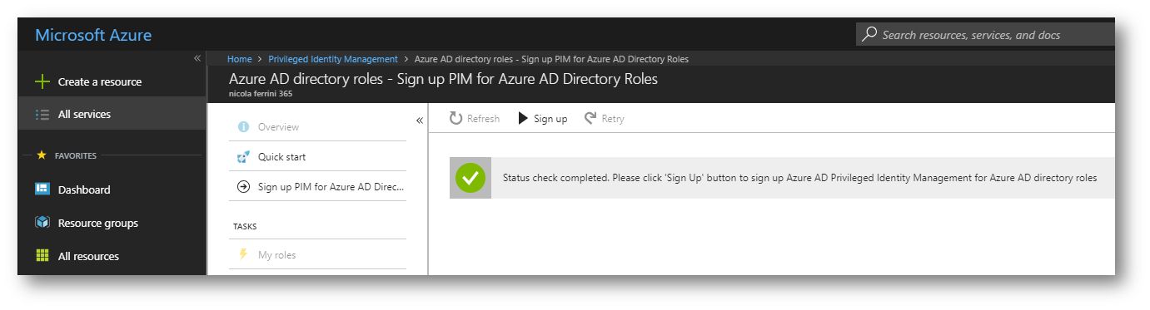
Task: Click the Refresh circular arrow icon
Action: pos(456,119)
